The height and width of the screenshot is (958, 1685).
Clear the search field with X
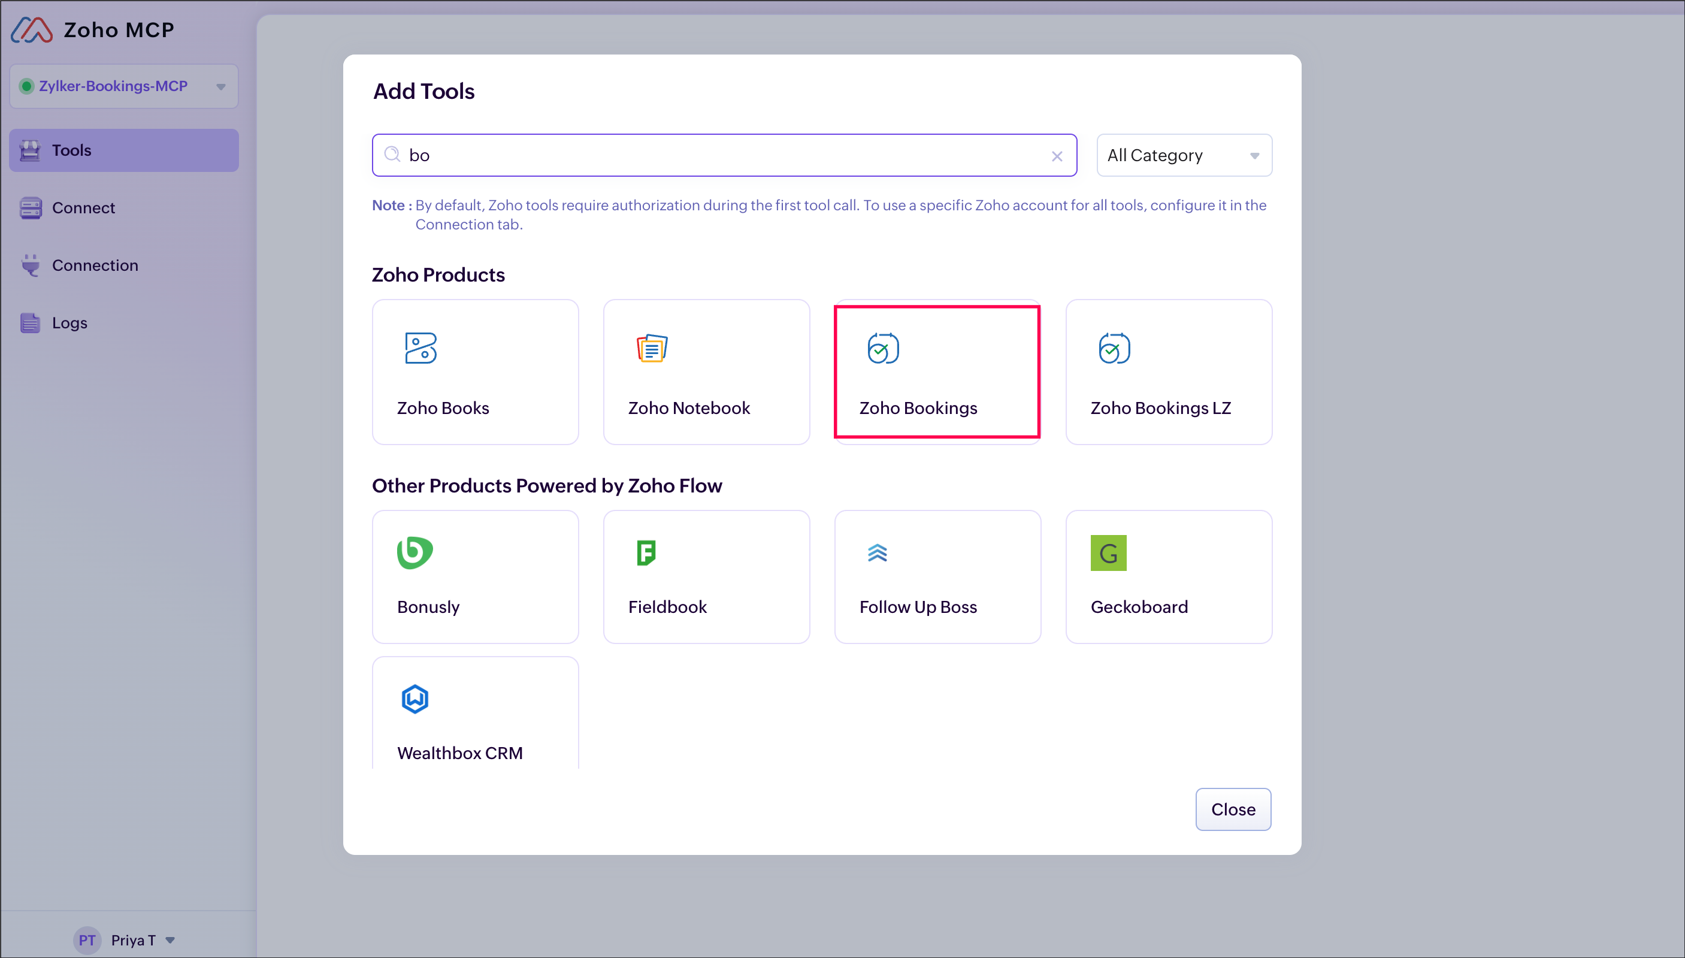[x=1056, y=156]
